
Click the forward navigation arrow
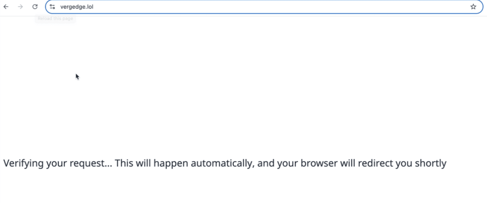(x=20, y=7)
